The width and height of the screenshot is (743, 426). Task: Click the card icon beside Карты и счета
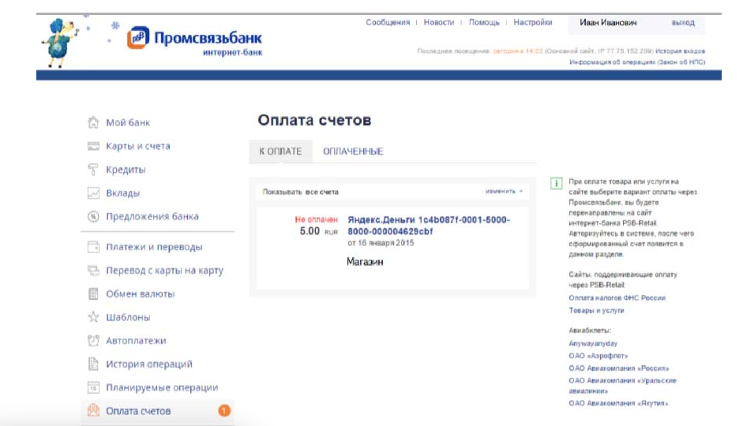93,146
